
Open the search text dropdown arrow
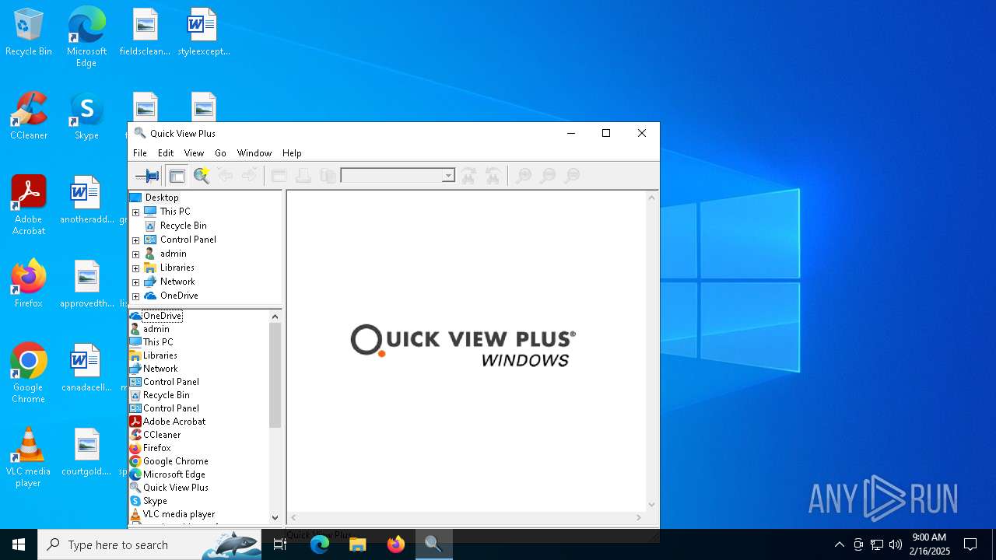coord(448,176)
